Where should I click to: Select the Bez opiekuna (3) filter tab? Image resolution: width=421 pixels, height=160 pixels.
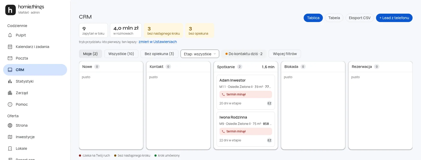(159, 54)
